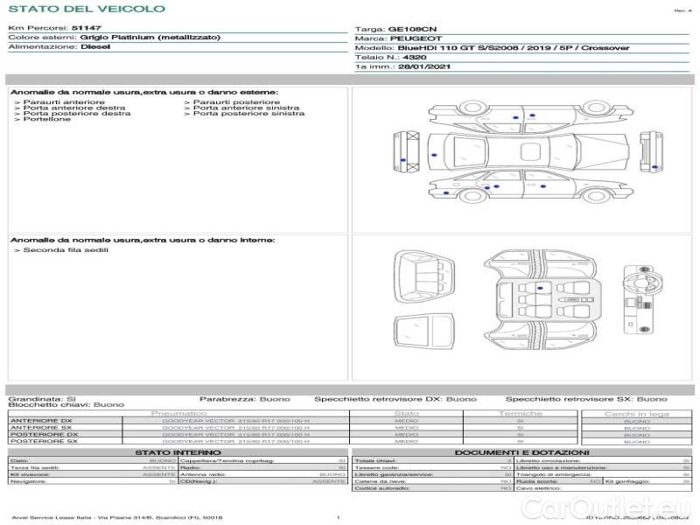Click the Pneumatico column header
700x525 pixels.
click(178, 413)
